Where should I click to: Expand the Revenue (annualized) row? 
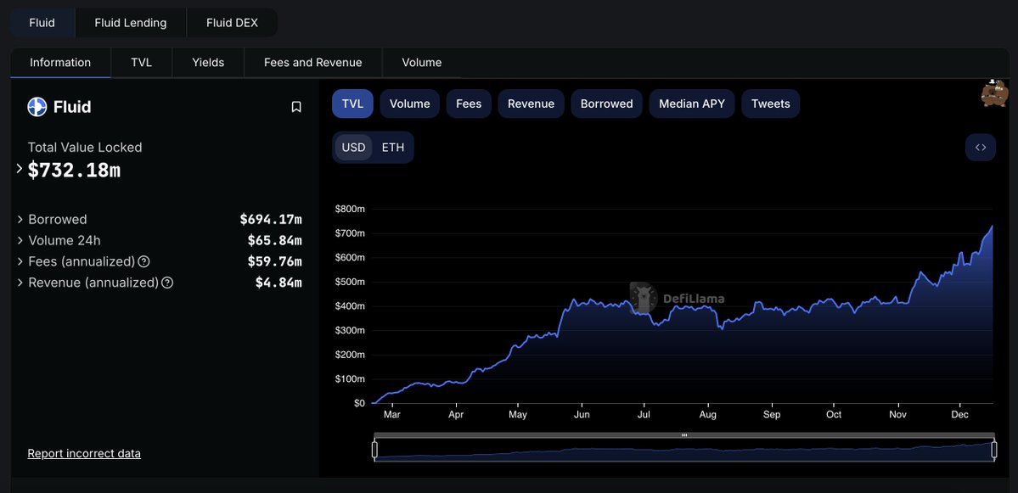[20, 283]
